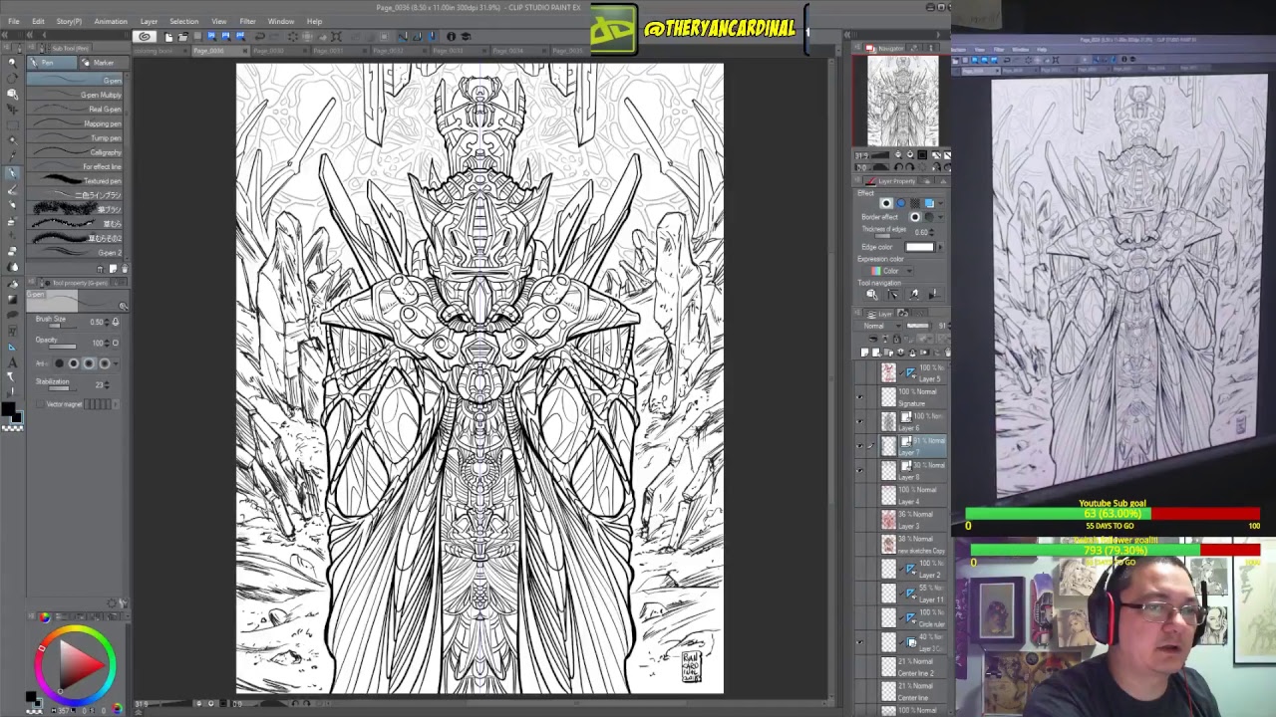Click the Eyedropper tool icon

[x=12, y=156]
